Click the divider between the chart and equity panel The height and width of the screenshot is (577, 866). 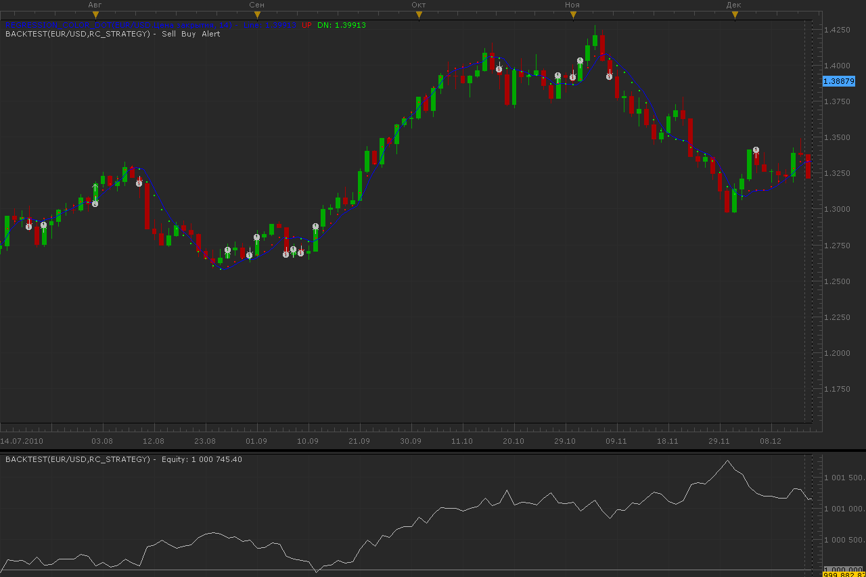point(433,451)
